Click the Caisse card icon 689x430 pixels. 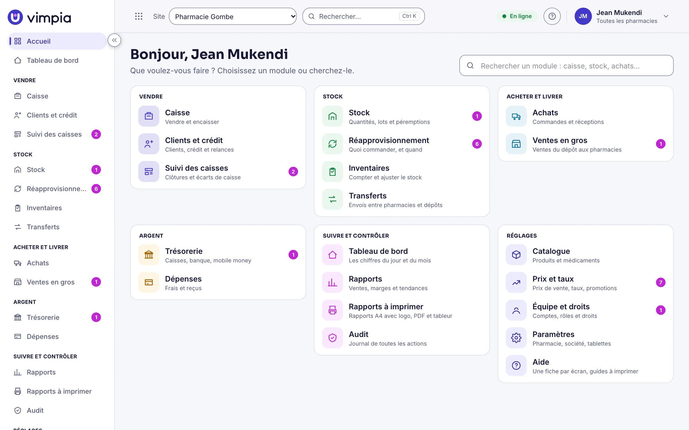tap(149, 116)
